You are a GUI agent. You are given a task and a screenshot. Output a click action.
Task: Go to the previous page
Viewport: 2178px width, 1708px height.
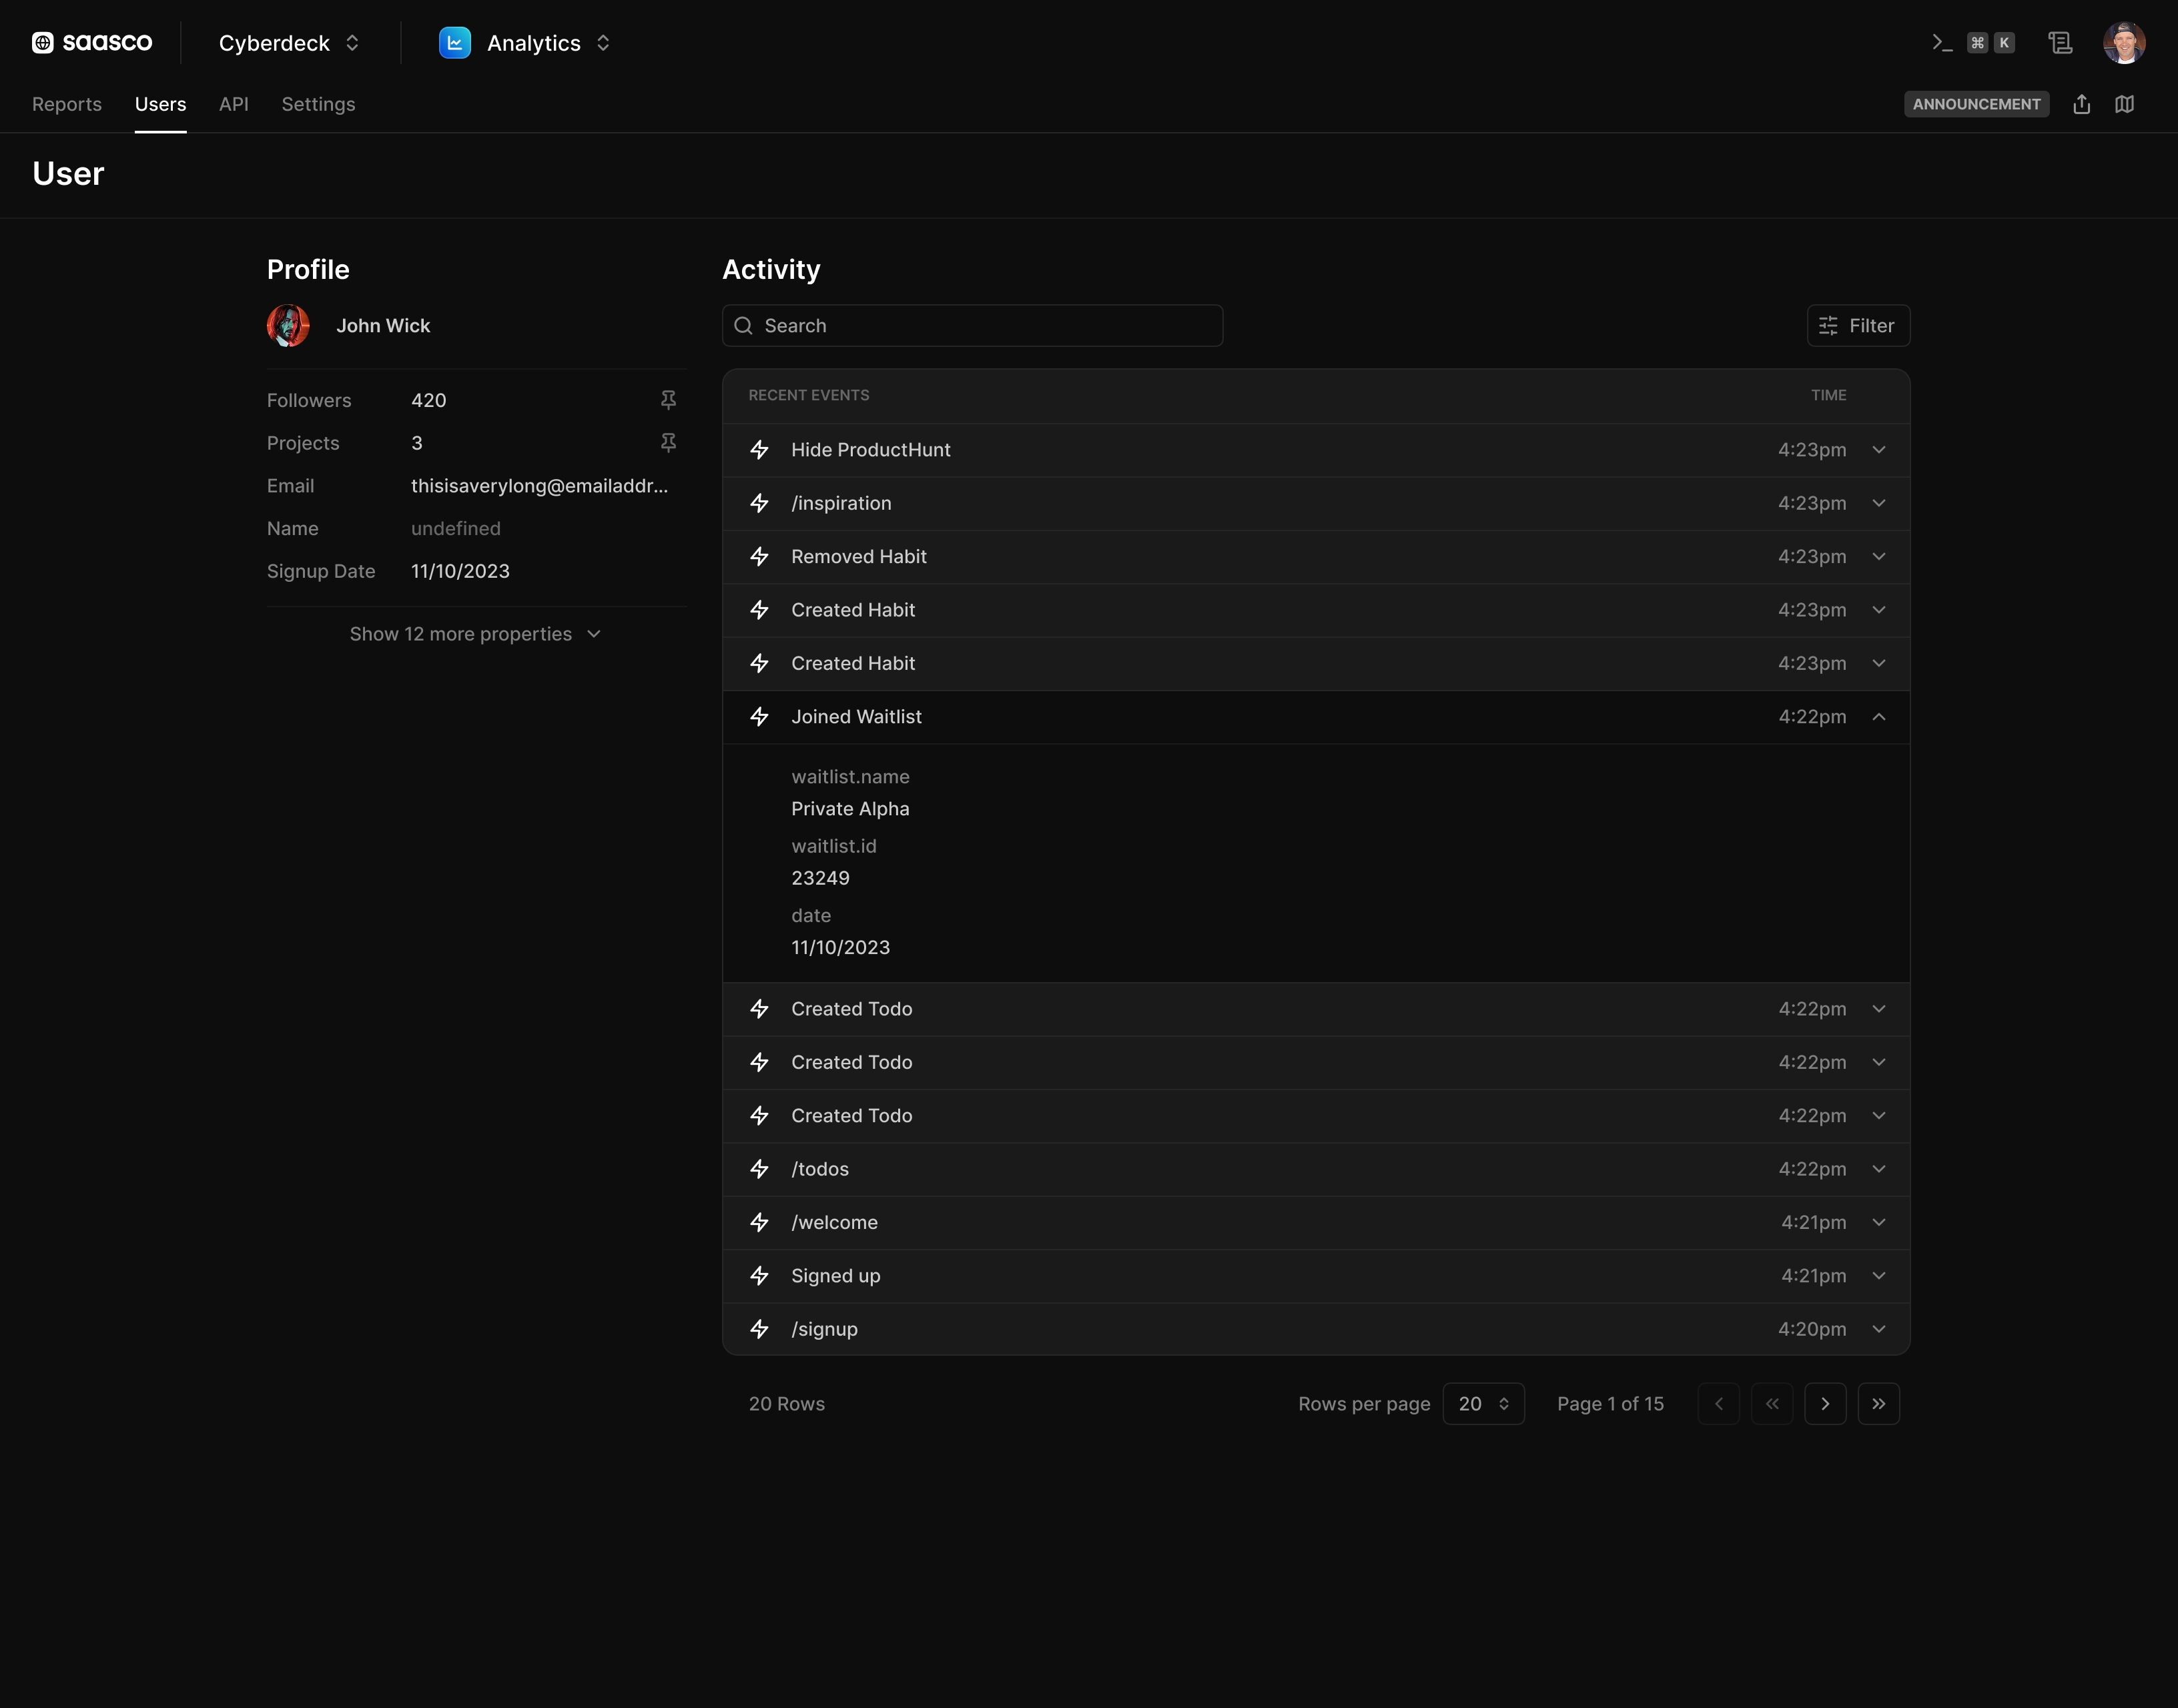coord(1718,1404)
